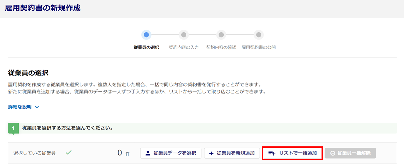This screenshot has height=166, width=404.
Task: Click the 従業員の選択 step label
Action: coord(146,47)
